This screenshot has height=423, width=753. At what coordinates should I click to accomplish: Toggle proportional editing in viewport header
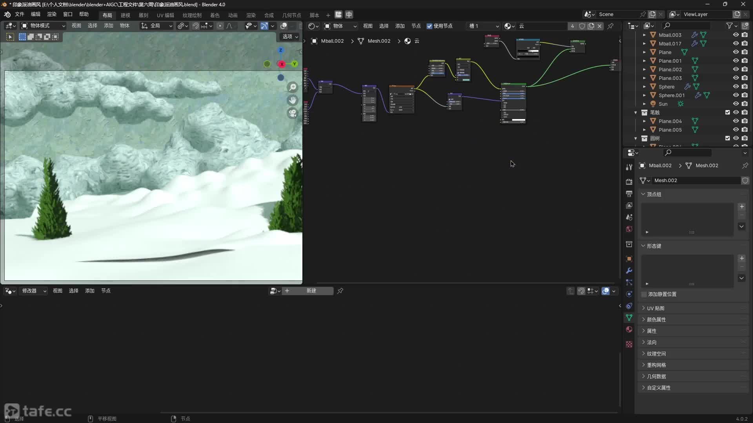(x=220, y=26)
